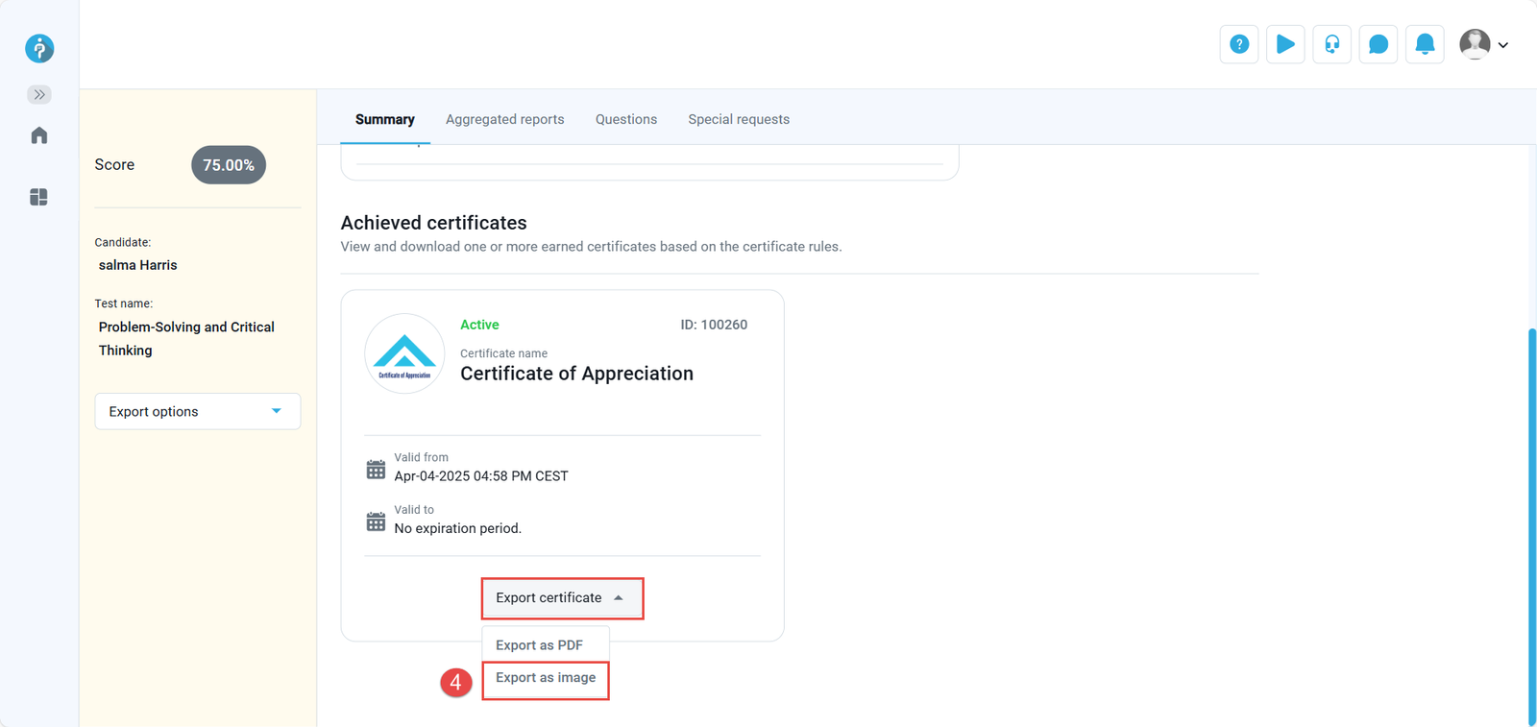Choose Export as image
The width and height of the screenshot is (1537, 727).
coord(546,678)
